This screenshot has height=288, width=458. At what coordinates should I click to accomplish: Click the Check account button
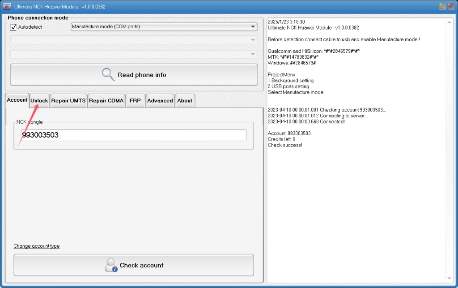133,265
